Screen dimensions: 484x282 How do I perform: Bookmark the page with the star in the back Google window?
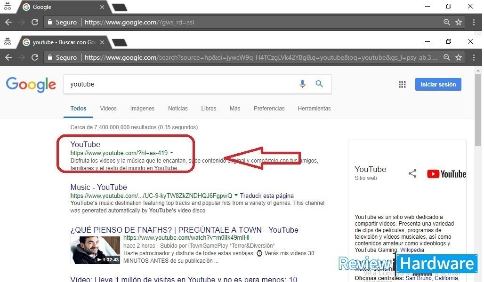pos(459,22)
